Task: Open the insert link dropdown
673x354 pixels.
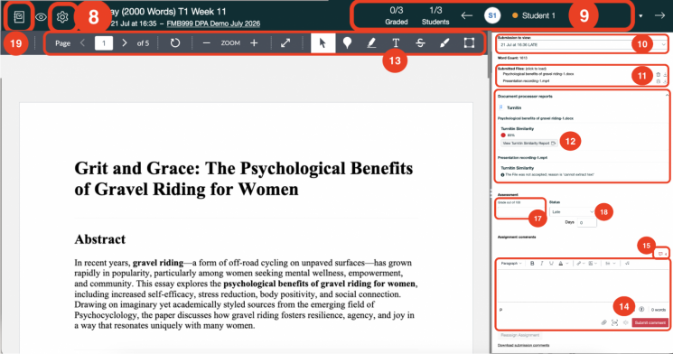Action: 580,264
